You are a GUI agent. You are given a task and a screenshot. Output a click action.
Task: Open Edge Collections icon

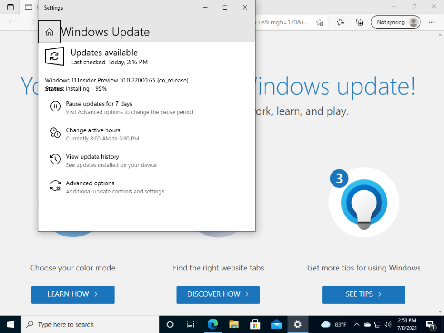click(359, 22)
